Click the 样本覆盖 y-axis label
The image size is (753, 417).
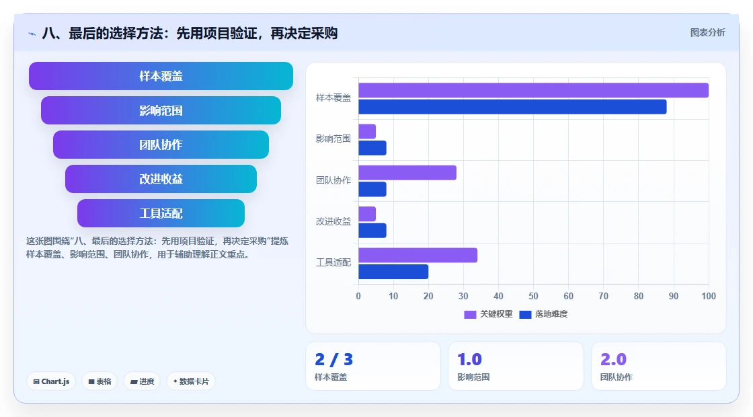333,98
